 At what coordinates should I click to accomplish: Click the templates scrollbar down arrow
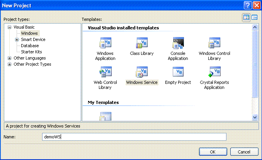tap(255, 117)
